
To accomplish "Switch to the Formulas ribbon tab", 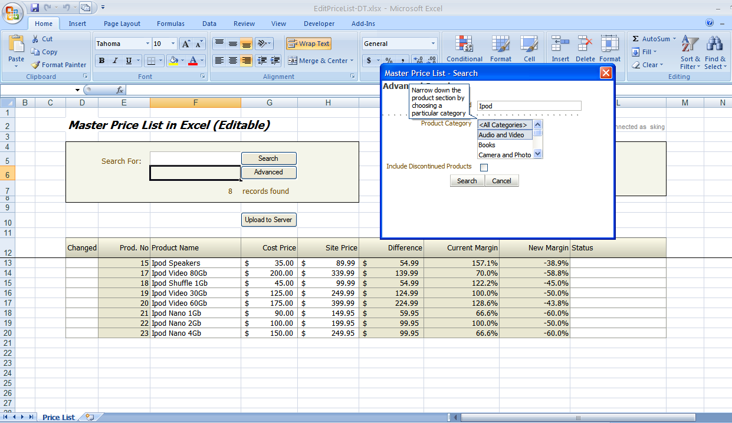I will point(170,24).
